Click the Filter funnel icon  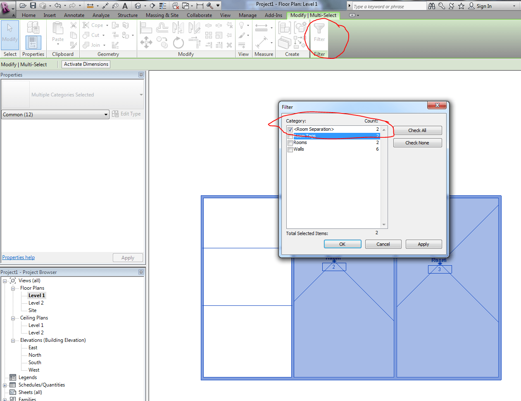(x=319, y=28)
